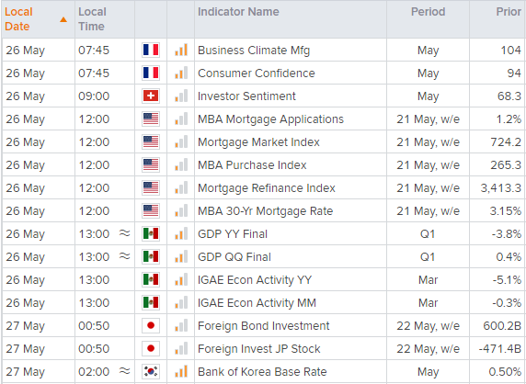Click Mexico flag in GDP YY Final row

(151, 233)
